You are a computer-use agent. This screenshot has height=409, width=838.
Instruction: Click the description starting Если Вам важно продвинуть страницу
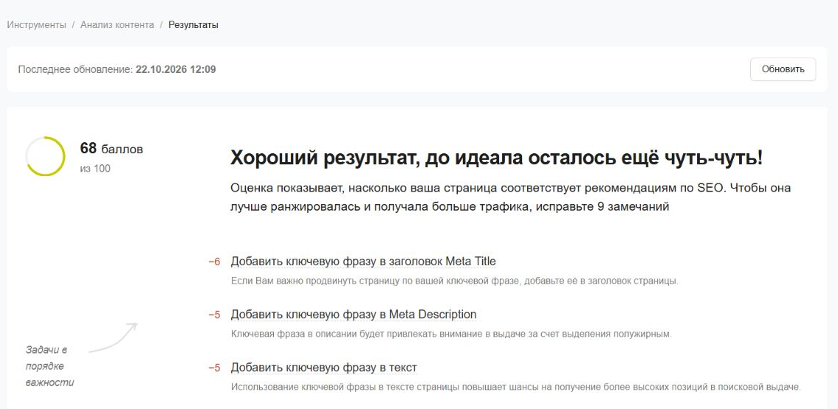tap(455, 281)
